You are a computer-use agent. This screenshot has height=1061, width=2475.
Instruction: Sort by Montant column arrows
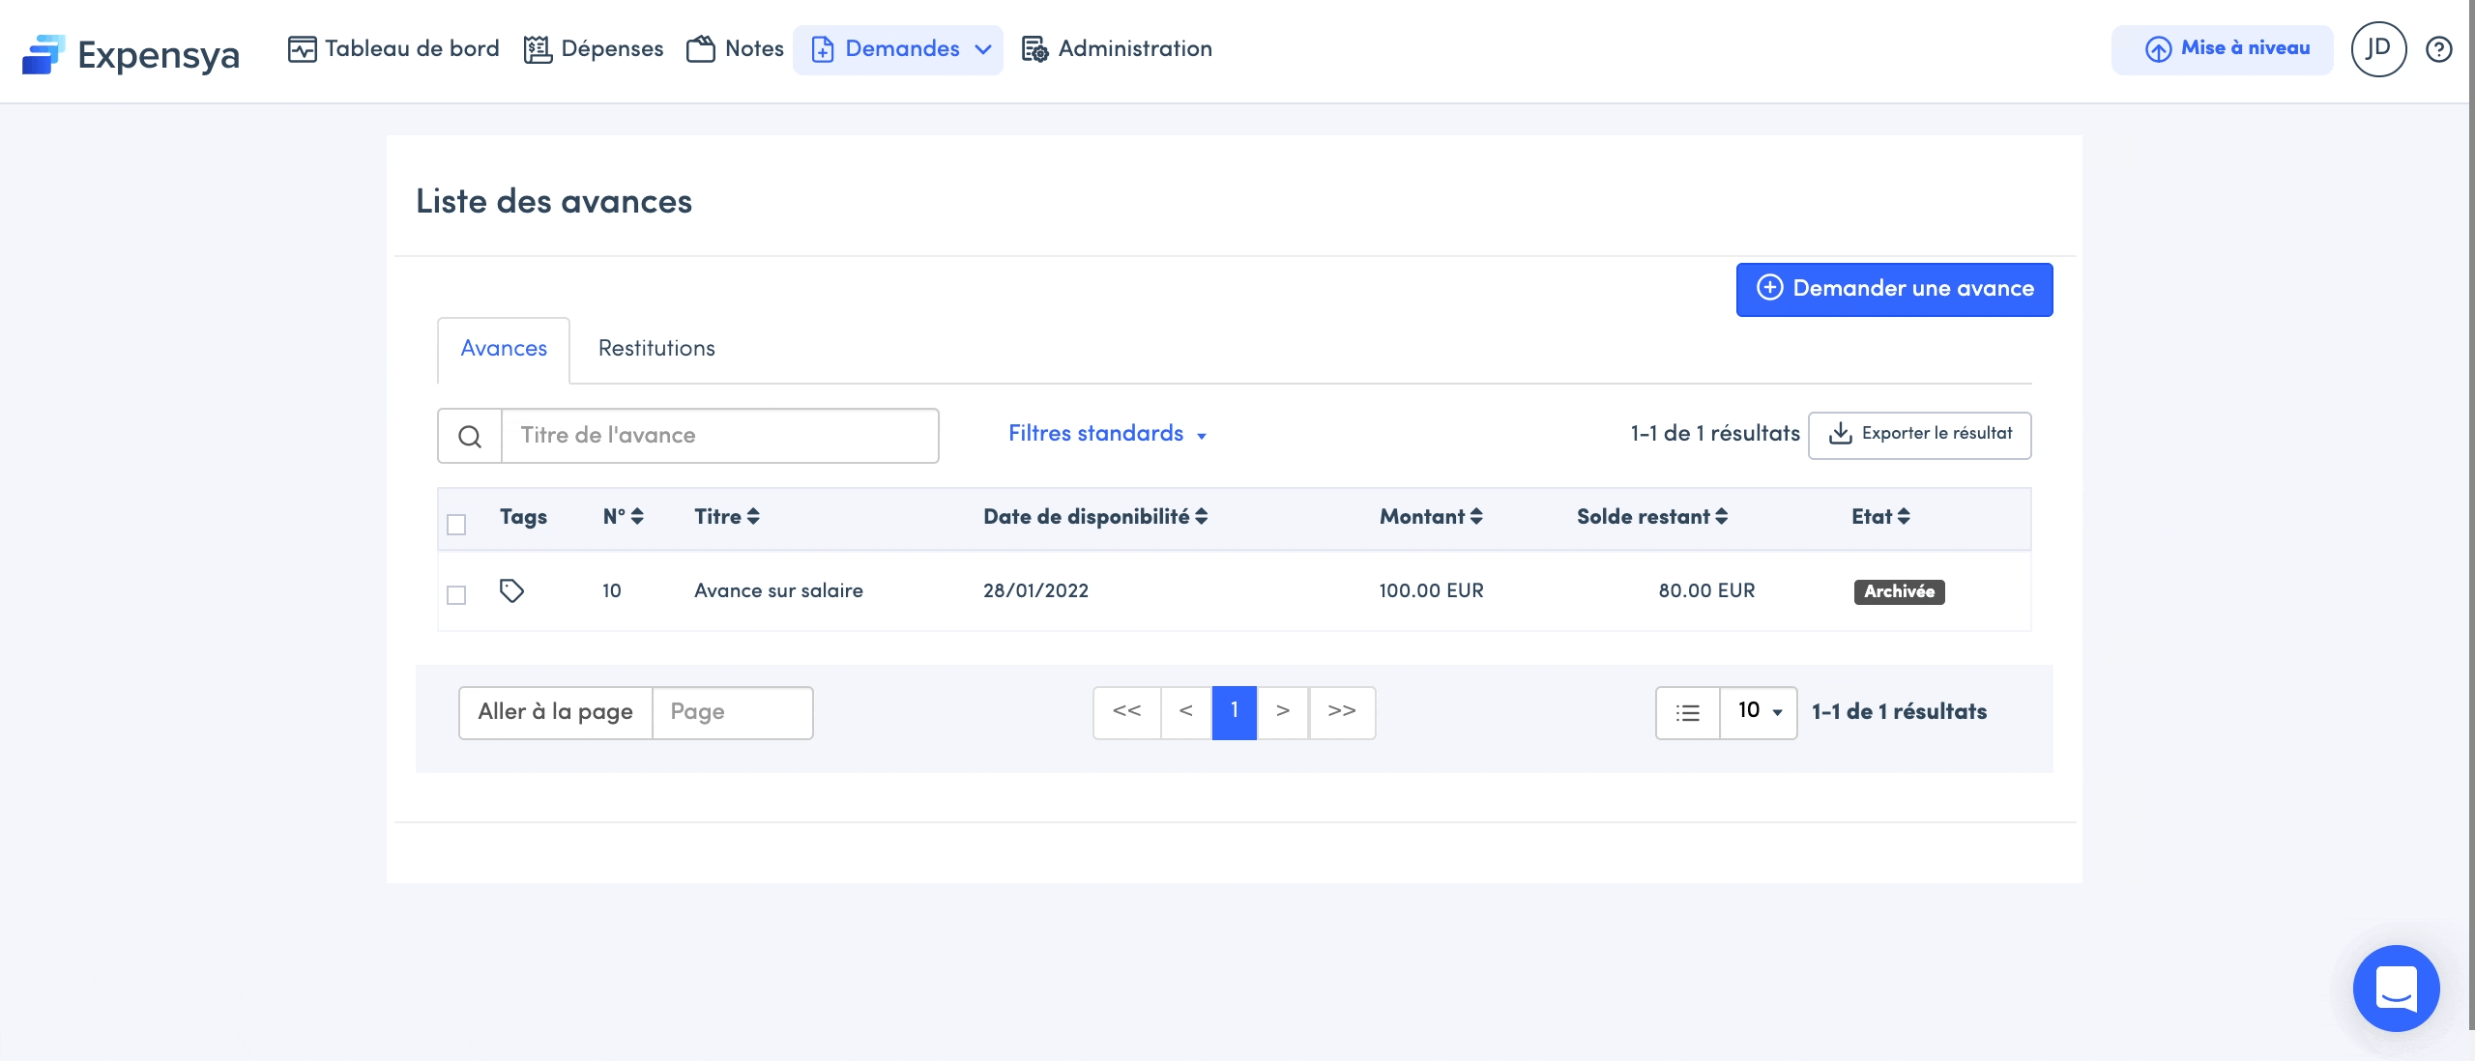pos(1476,517)
